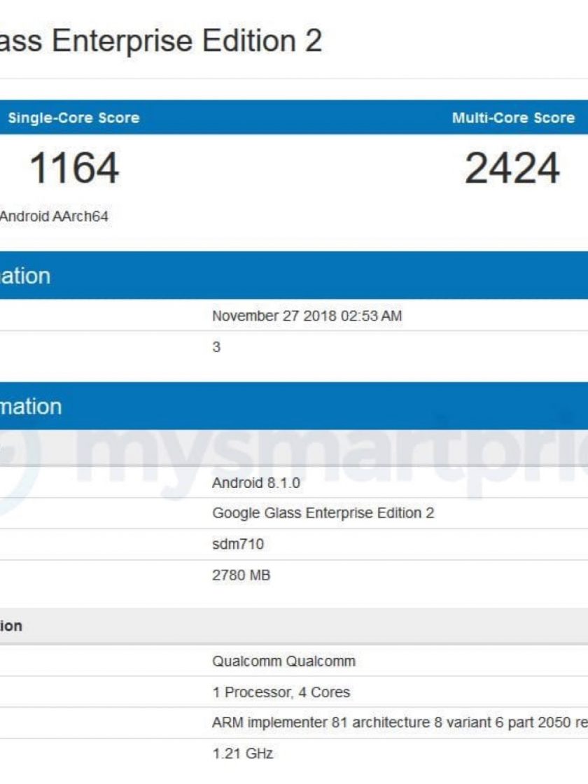The image size is (588, 784).
Task: Select the Multi-Core Score column header
Action: tap(513, 118)
